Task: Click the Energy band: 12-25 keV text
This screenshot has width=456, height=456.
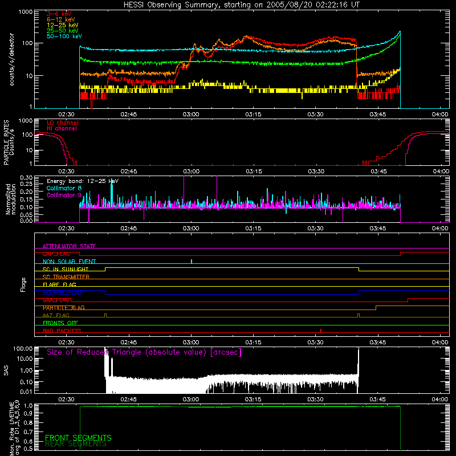Action: (x=83, y=181)
